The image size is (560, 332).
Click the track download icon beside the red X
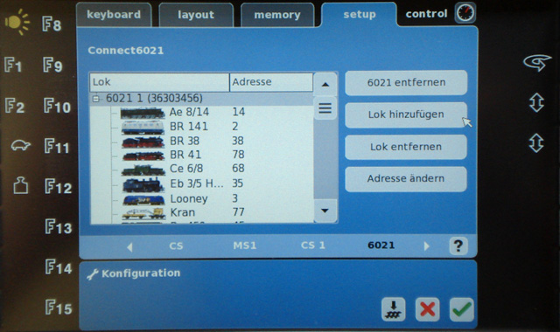393,309
